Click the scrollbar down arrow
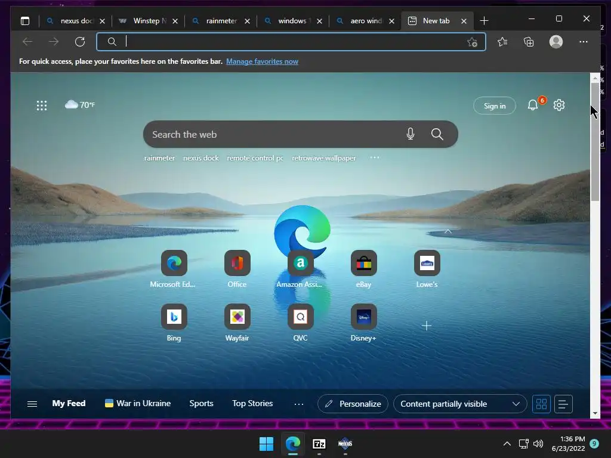The height and width of the screenshot is (458, 611). (x=595, y=414)
